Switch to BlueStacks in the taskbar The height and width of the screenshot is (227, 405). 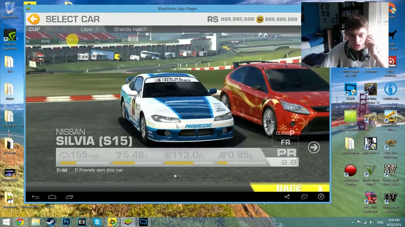[128, 222]
